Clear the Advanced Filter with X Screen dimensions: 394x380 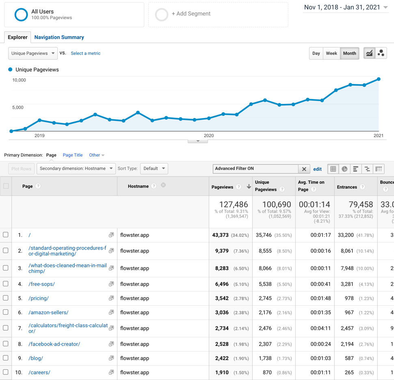304,169
